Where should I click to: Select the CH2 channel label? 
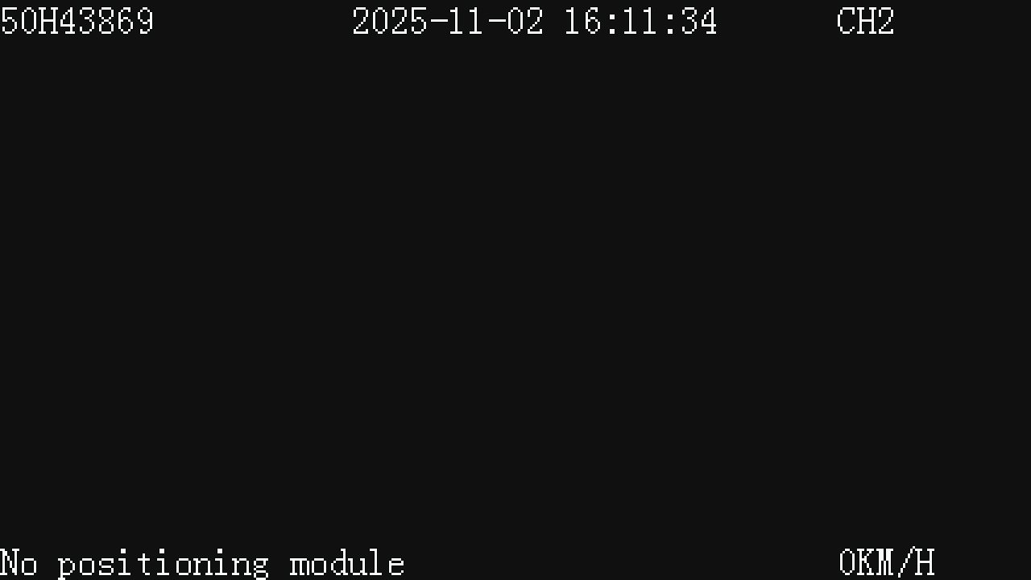pos(866,22)
